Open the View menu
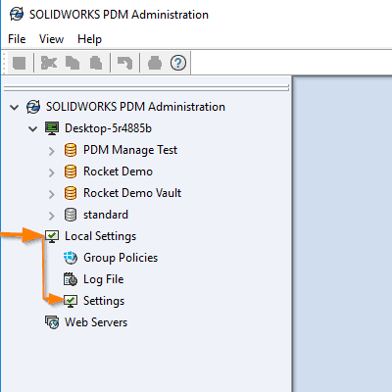Screen dimensions: 392x392 pyautogui.click(x=51, y=39)
